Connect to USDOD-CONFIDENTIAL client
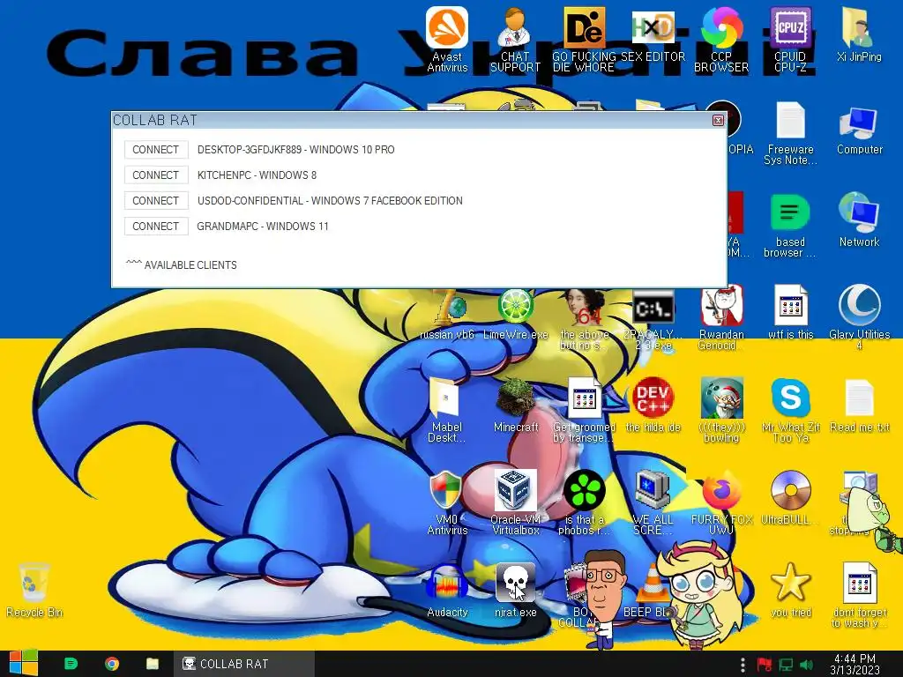Screen dimensions: 903x677 coord(156,201)
